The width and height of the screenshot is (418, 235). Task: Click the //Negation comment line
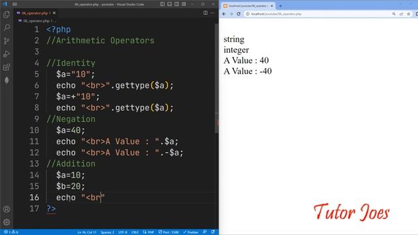point(71,119)
